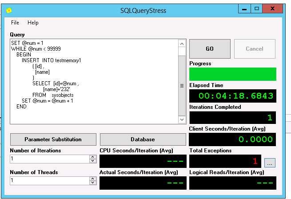
Task: Click the Elapsed Time display 00:04:18.6843
Action: click(x=233, y=96)
